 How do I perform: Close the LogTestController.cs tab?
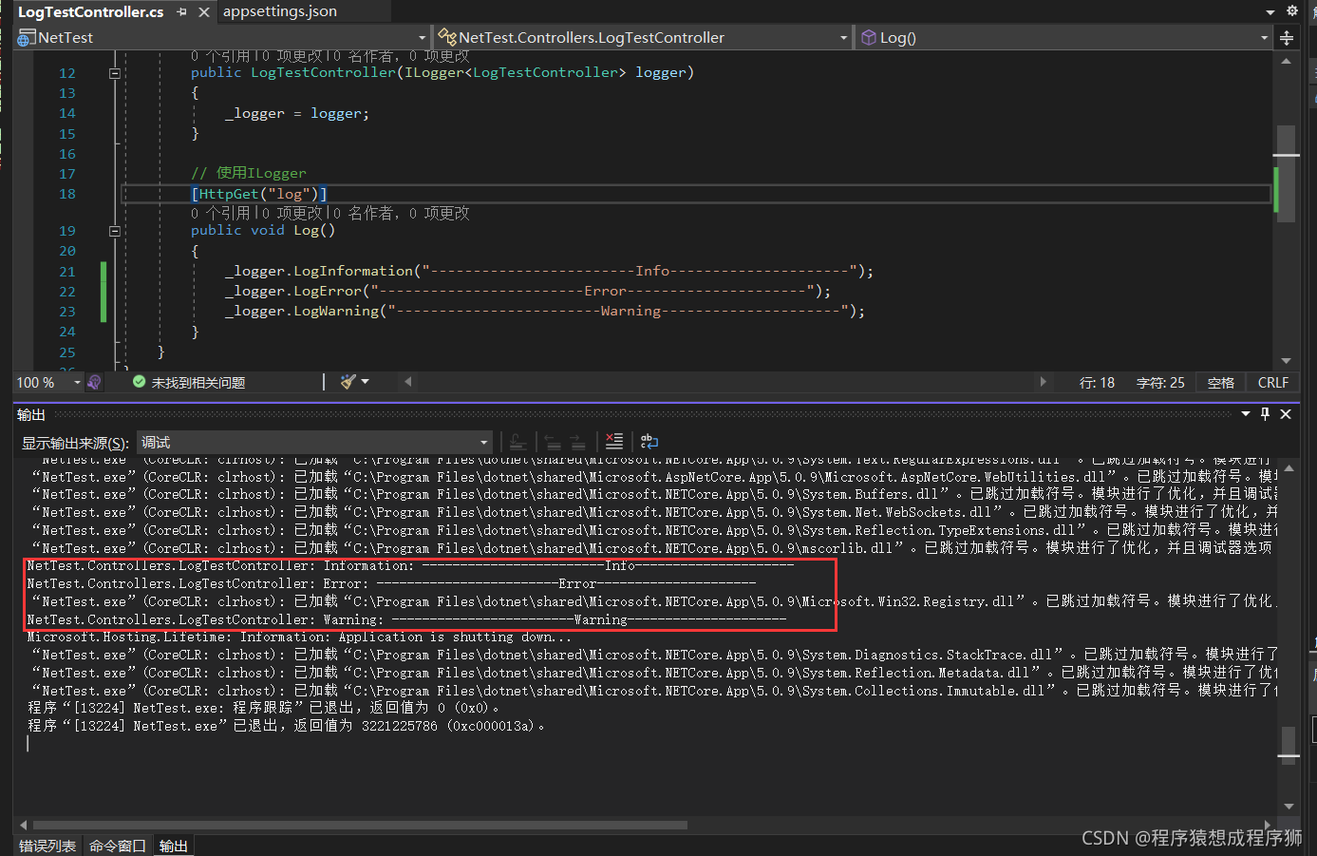point(204,12)
